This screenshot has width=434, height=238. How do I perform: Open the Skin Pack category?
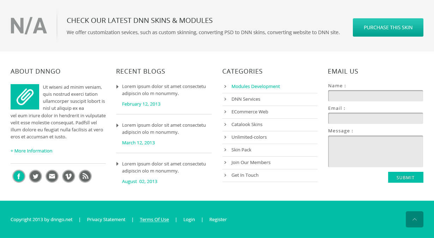click(241, 150)
